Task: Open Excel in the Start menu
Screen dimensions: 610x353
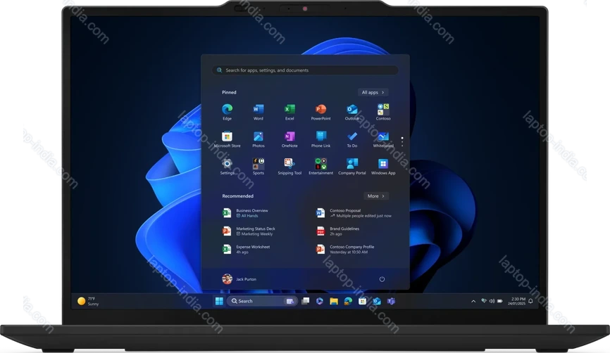Action: tap(289, 110)
